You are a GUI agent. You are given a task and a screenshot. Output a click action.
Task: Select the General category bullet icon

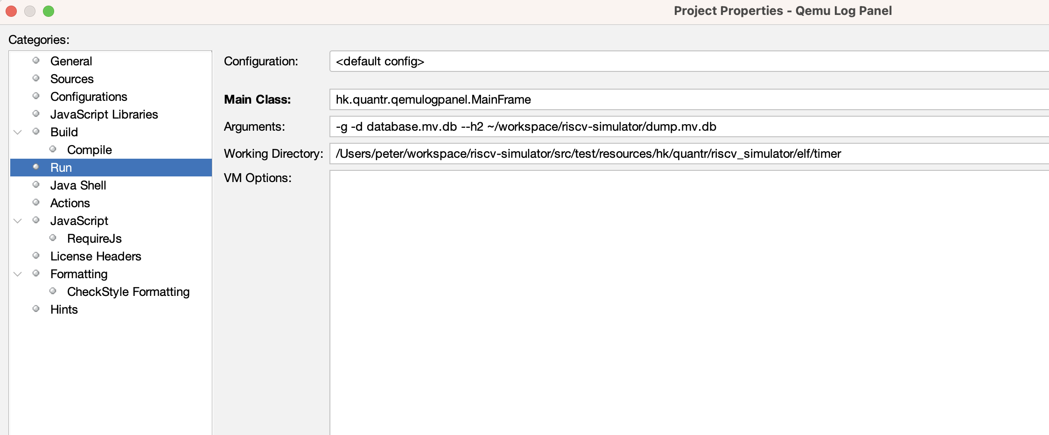click(x=36, y=60)
